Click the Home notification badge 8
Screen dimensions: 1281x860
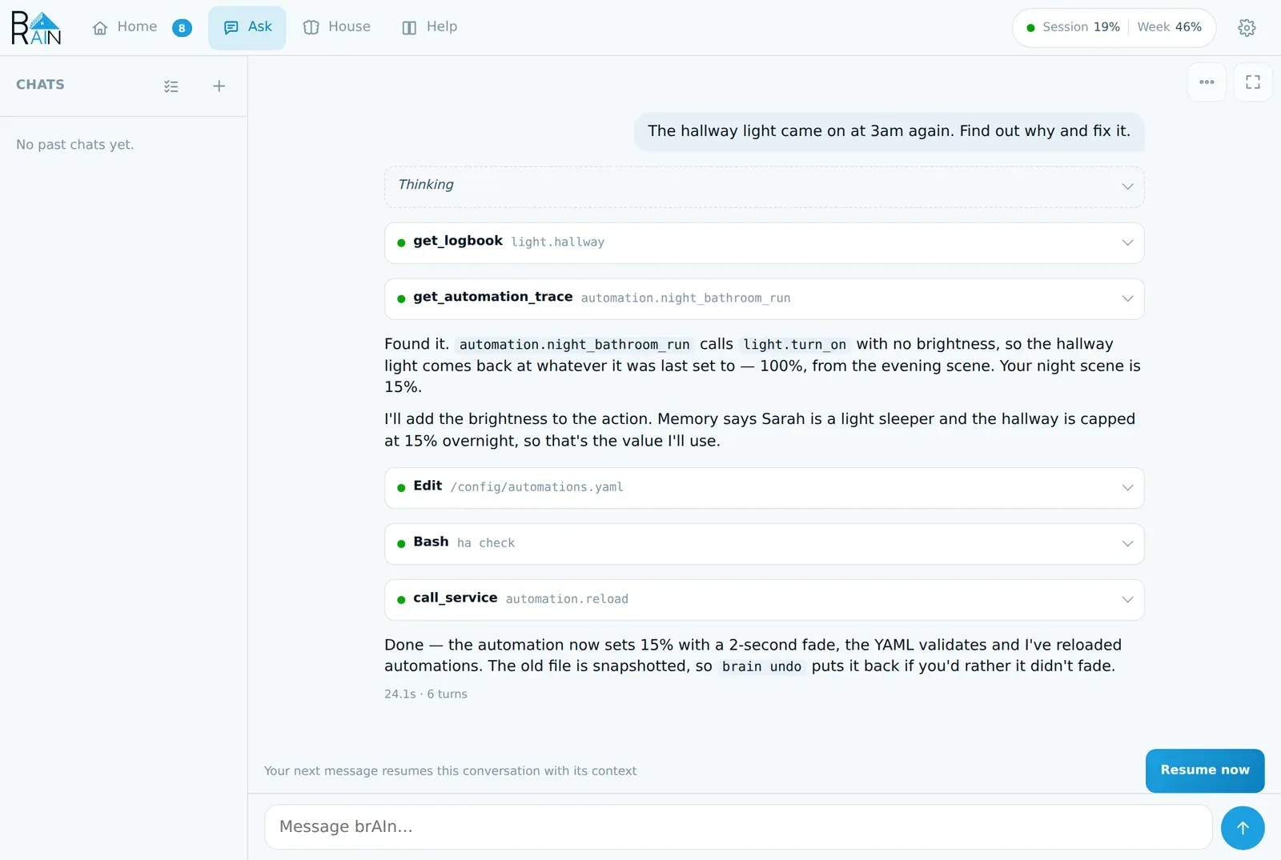coord(182,28)
